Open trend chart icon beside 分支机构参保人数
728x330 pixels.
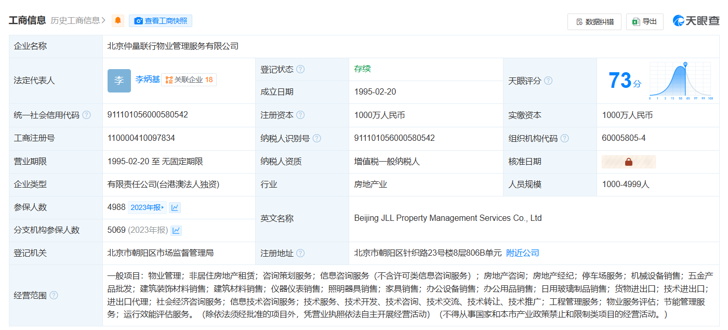coord(176,230)
